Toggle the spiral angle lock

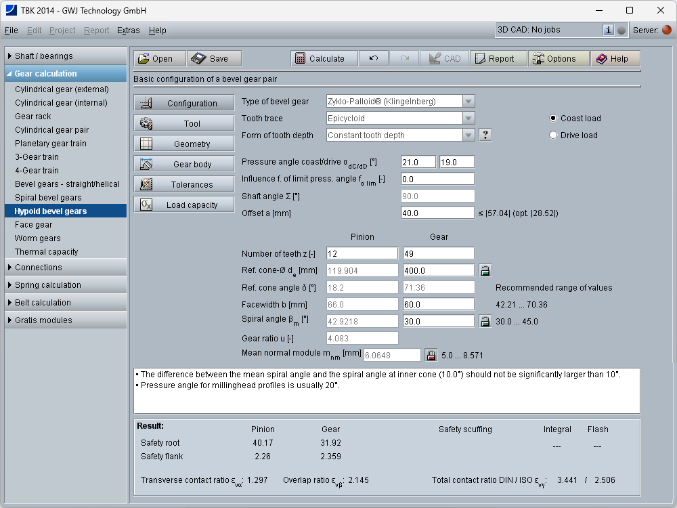coord(485,322)
